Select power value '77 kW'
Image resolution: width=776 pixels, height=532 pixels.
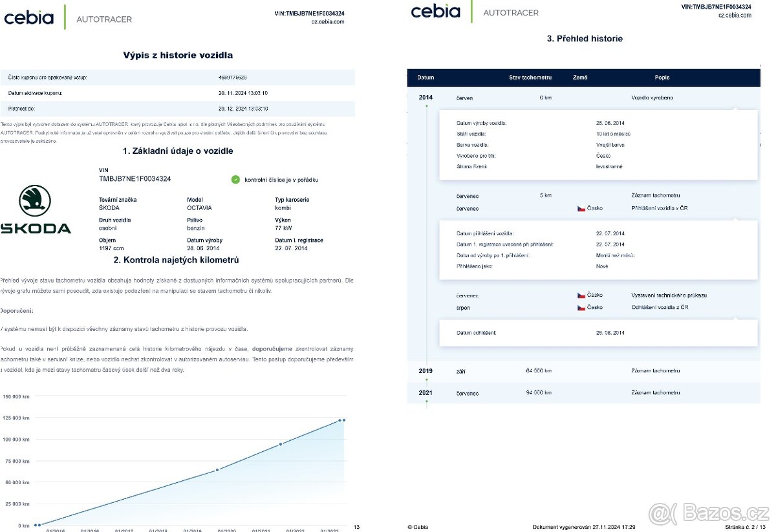[283, 228]
